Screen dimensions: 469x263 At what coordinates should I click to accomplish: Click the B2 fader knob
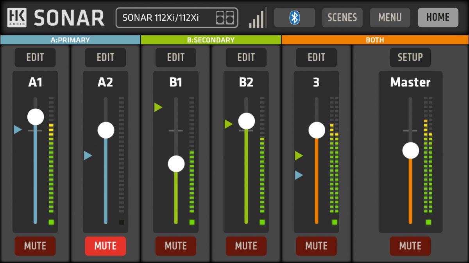247,121
